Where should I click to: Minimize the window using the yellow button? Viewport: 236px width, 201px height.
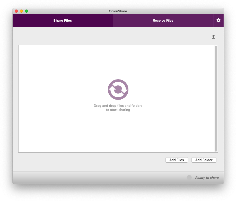click(21, 11)
